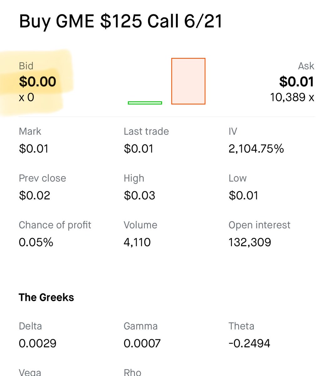Image resolution: width=323 pixels, height=376 pixels.
Task: Tap the Volume value 4,110
Action: [x=137, y=242]
